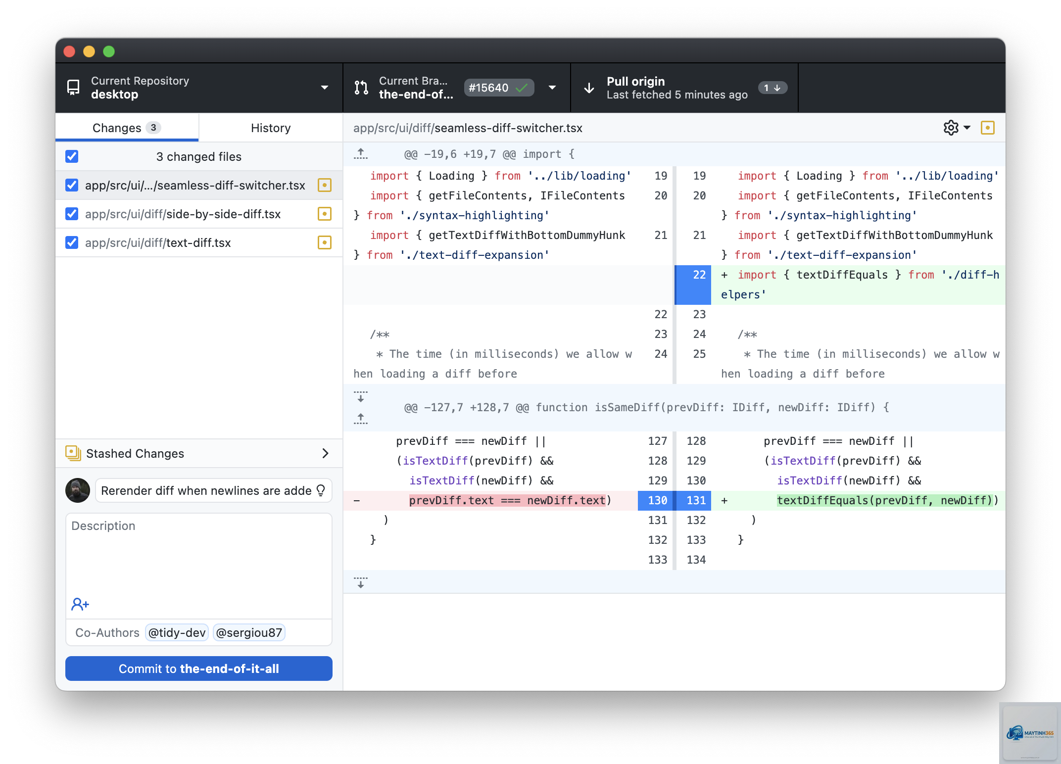Uncheck seamless-diff-switcher.tsx file checkbox
Image resolution: width=1061 pixels, height=764 pixels.
pos(72,185)
